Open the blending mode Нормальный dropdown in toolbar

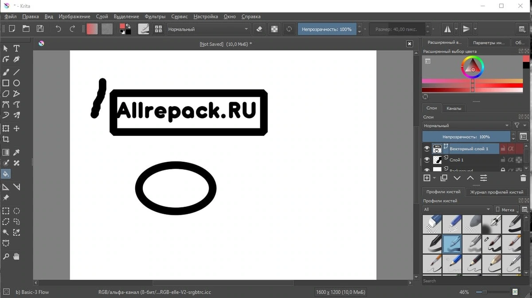pyautogui.click(x=208, y=29)
